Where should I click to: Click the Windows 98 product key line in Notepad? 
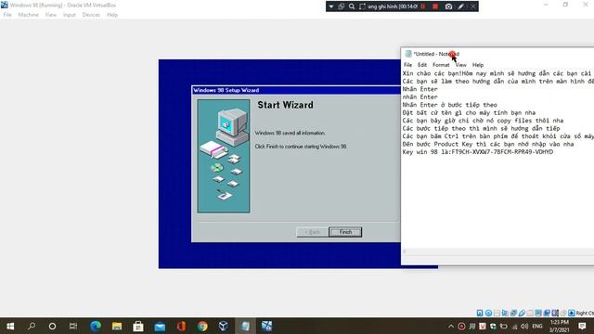coord(478,152)
